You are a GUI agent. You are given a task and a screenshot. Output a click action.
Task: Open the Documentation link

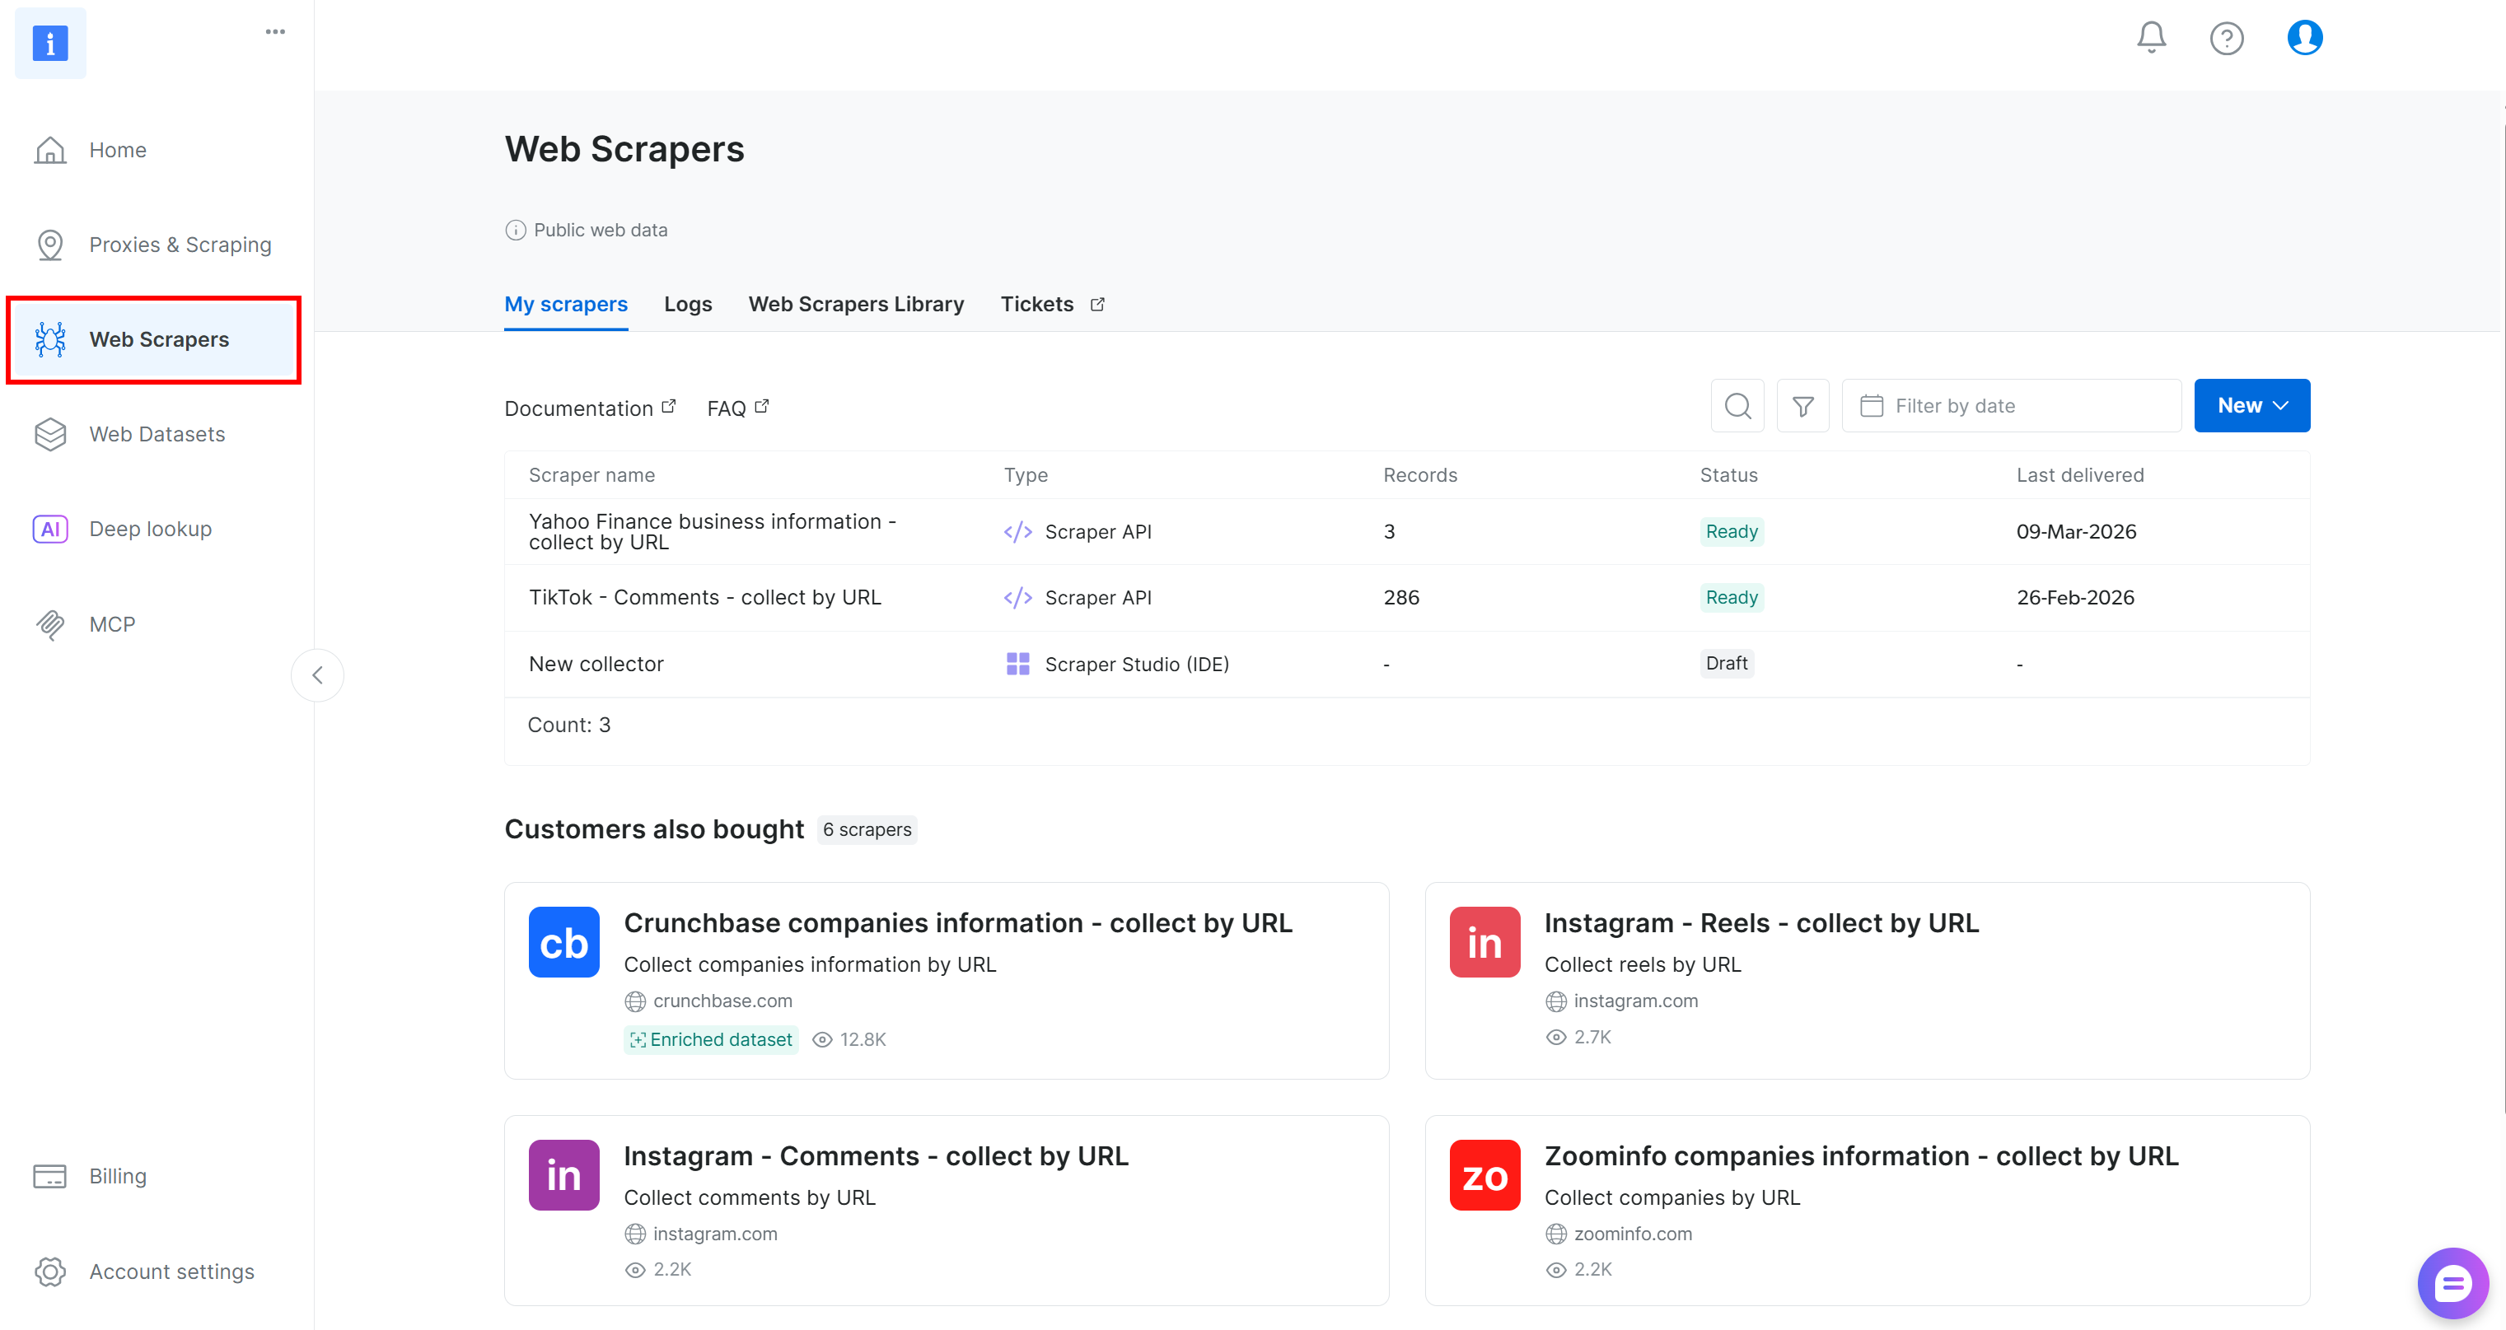580,408
